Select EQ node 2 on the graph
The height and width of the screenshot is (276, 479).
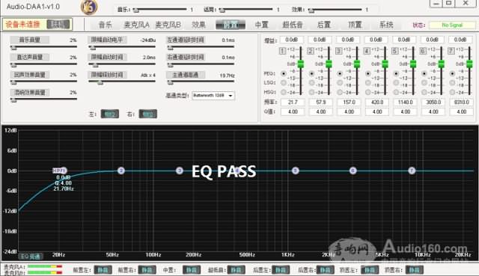click(121, 171)
